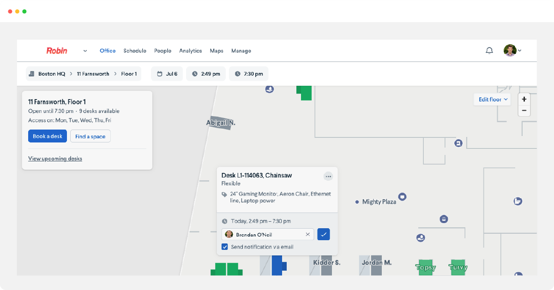554x290 pixels.
Task: Select 11 Farnsworth in the breadcrumb
Action: tap(93, 74)
